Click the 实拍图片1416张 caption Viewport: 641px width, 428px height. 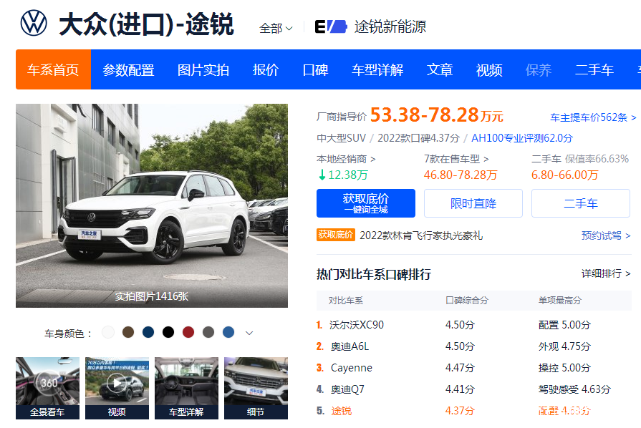pos(152,296)
